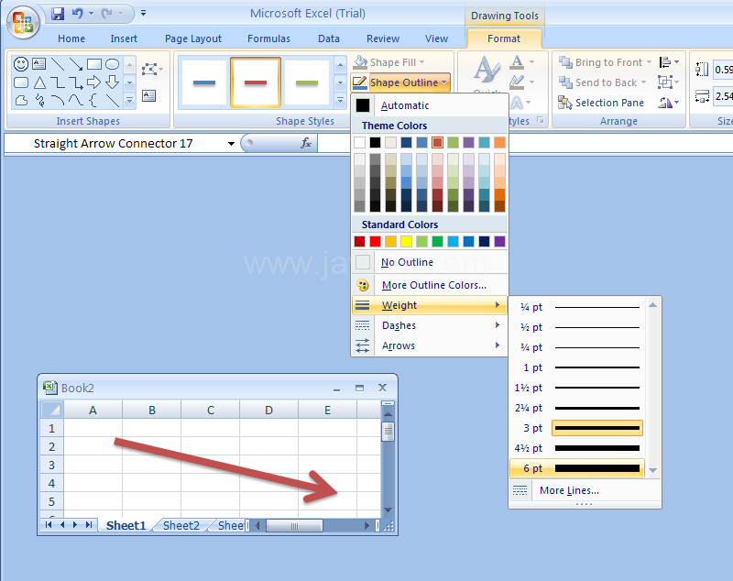Viewport: 733px width, 581px height.
Task: Expand the Shape Styles gallery more arrow
Action: coord(340,100)
